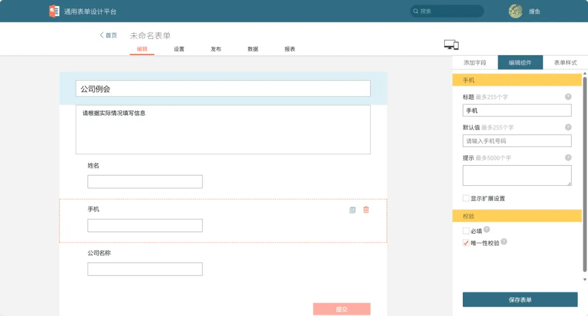Click the desktop/mobile preview icon
This screenshot has height=316, width=588.
[451, 45]
